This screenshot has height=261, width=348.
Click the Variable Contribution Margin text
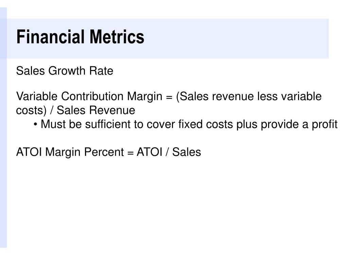pos(89,96)
